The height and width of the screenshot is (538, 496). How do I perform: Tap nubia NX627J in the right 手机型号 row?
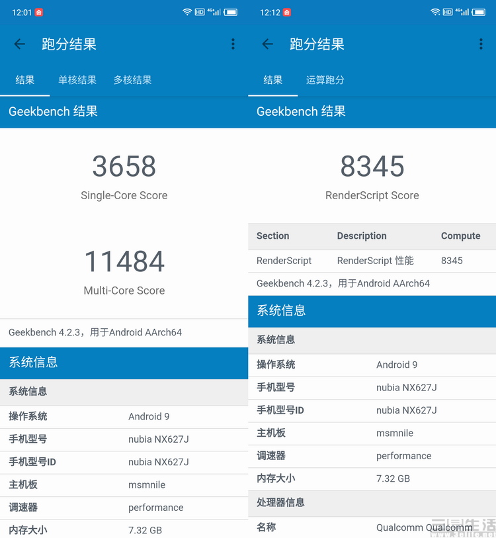pos(407,387)
